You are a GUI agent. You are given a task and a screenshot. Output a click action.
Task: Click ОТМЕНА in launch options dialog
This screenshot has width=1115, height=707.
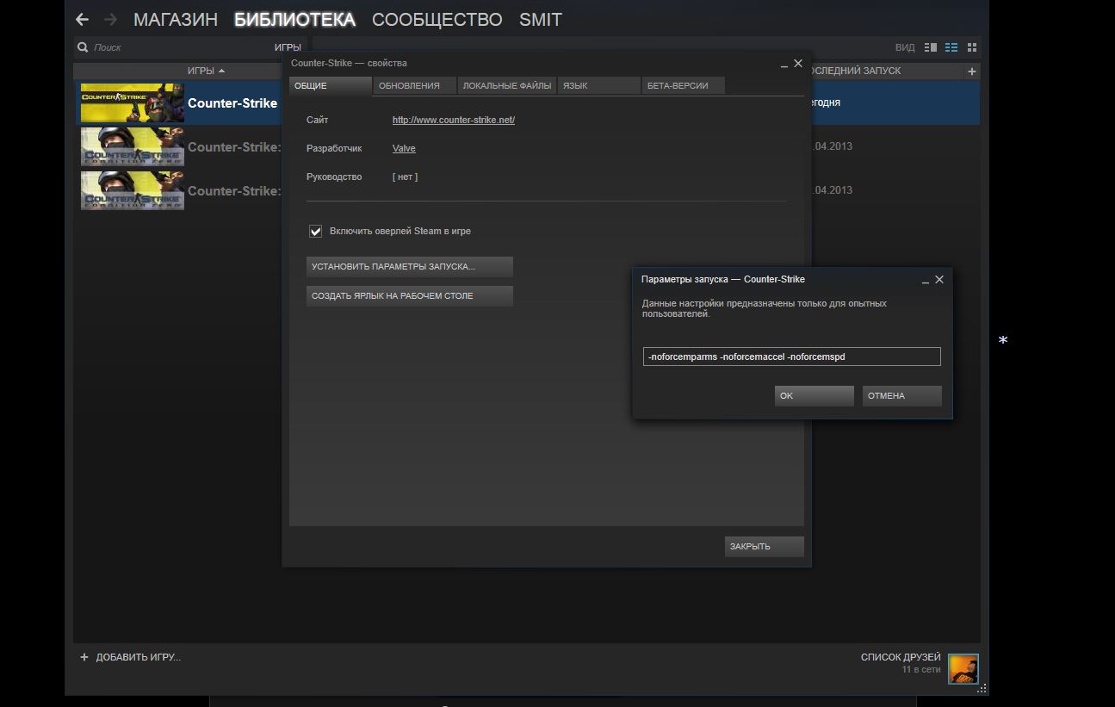pos(902,396)
